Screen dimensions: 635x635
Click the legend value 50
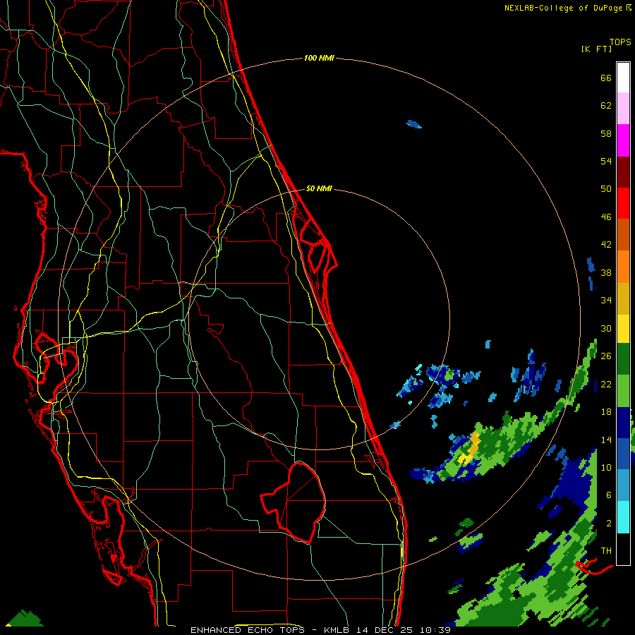pyautogui.click(x=606, y=189)
